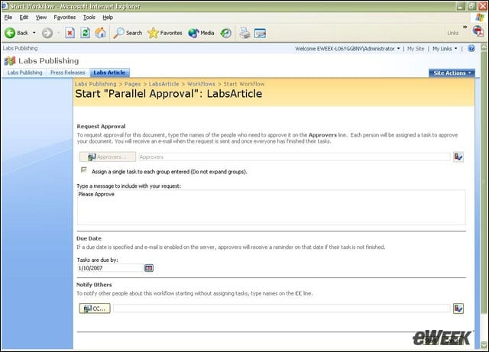489x352 pixels.
Task: Click the CC... button
Action: pyautogui.click(x=95, y=308)
